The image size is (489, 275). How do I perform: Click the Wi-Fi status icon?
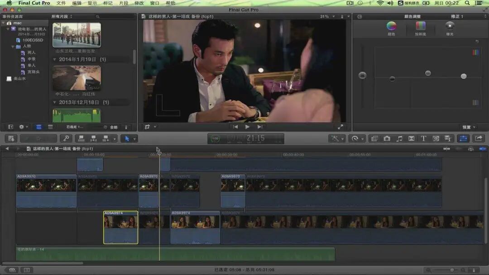[380, 3]
